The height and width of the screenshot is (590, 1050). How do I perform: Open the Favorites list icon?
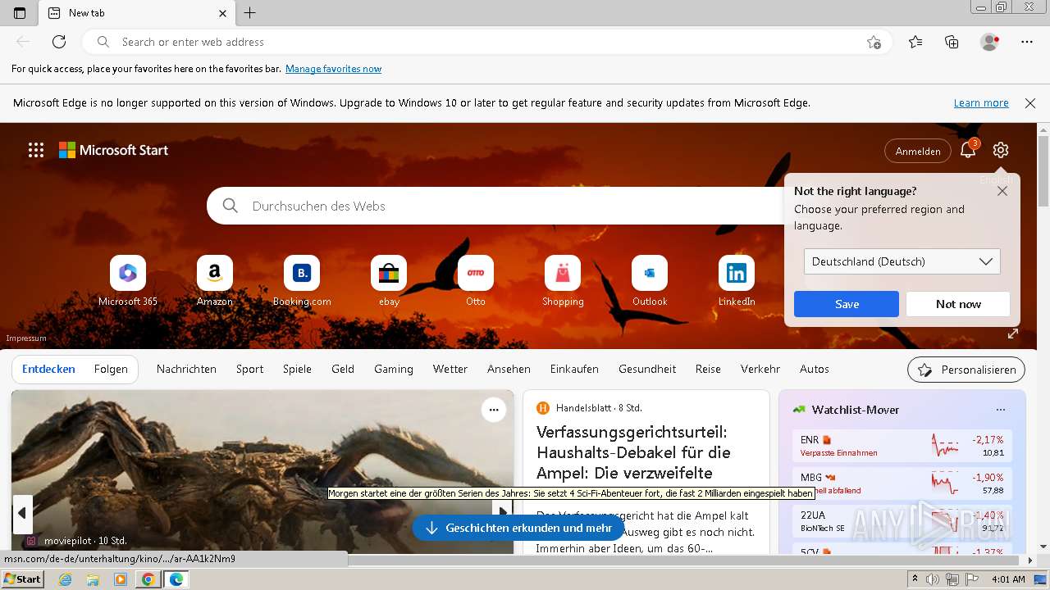pyautogui.click(x=915, y=42)
